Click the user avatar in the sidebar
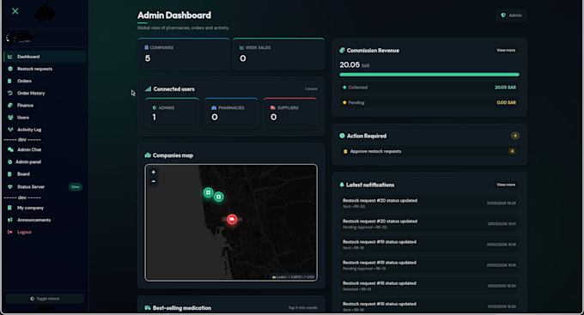 tap(10, 37)
